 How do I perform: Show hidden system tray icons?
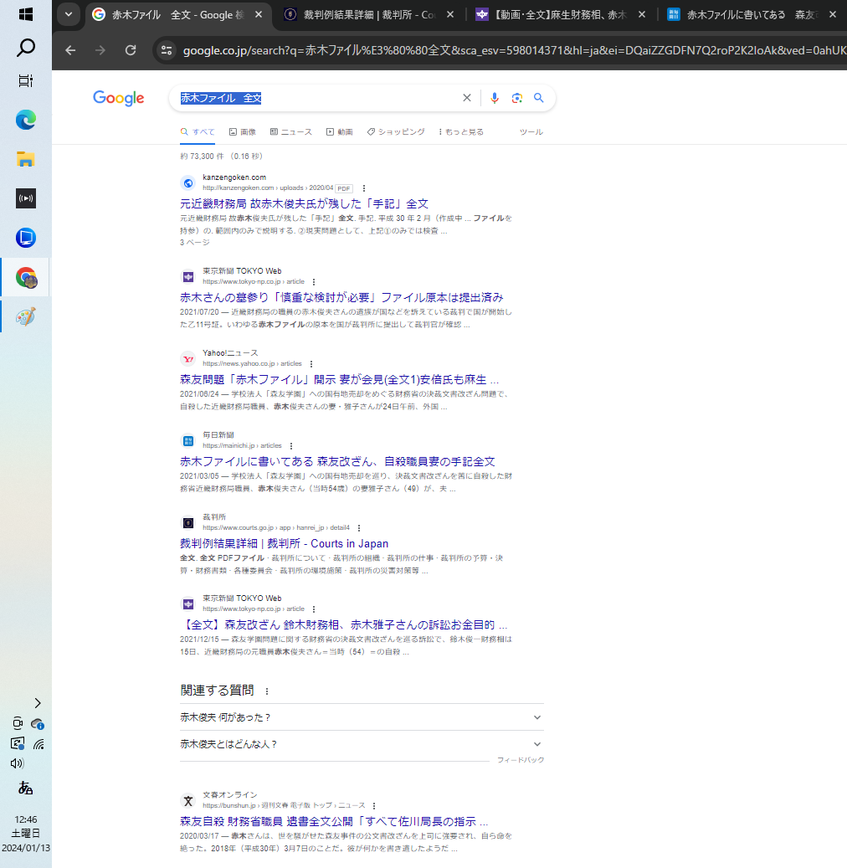[x=38, y=703]
